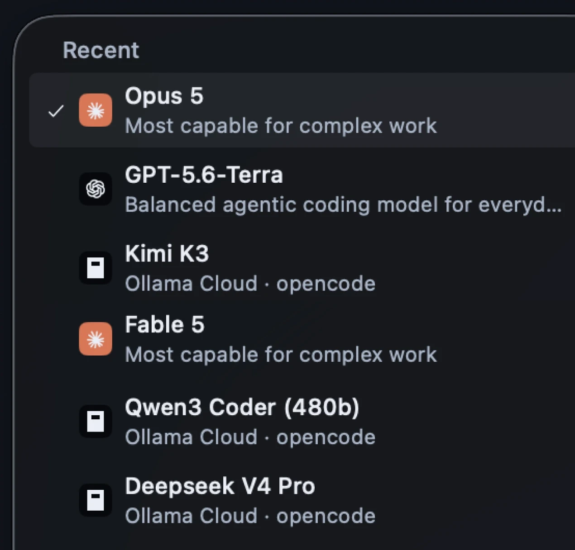This screenshot has height=550, width=575.
Task: Click the orange Anthropic icon beside Opus 5
Action: click(x=96, y=110)
